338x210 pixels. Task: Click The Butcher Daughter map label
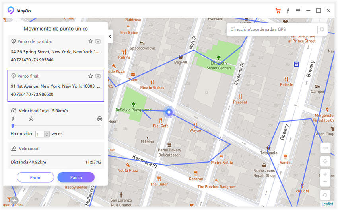click(216, 186)
